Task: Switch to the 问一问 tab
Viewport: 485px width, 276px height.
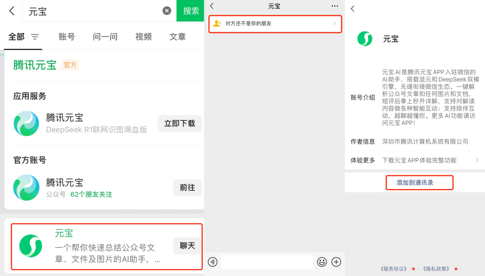Action: click(105, 37)
